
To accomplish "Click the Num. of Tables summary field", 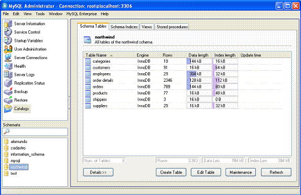I will pyautogui.click(x=105, y=161).
